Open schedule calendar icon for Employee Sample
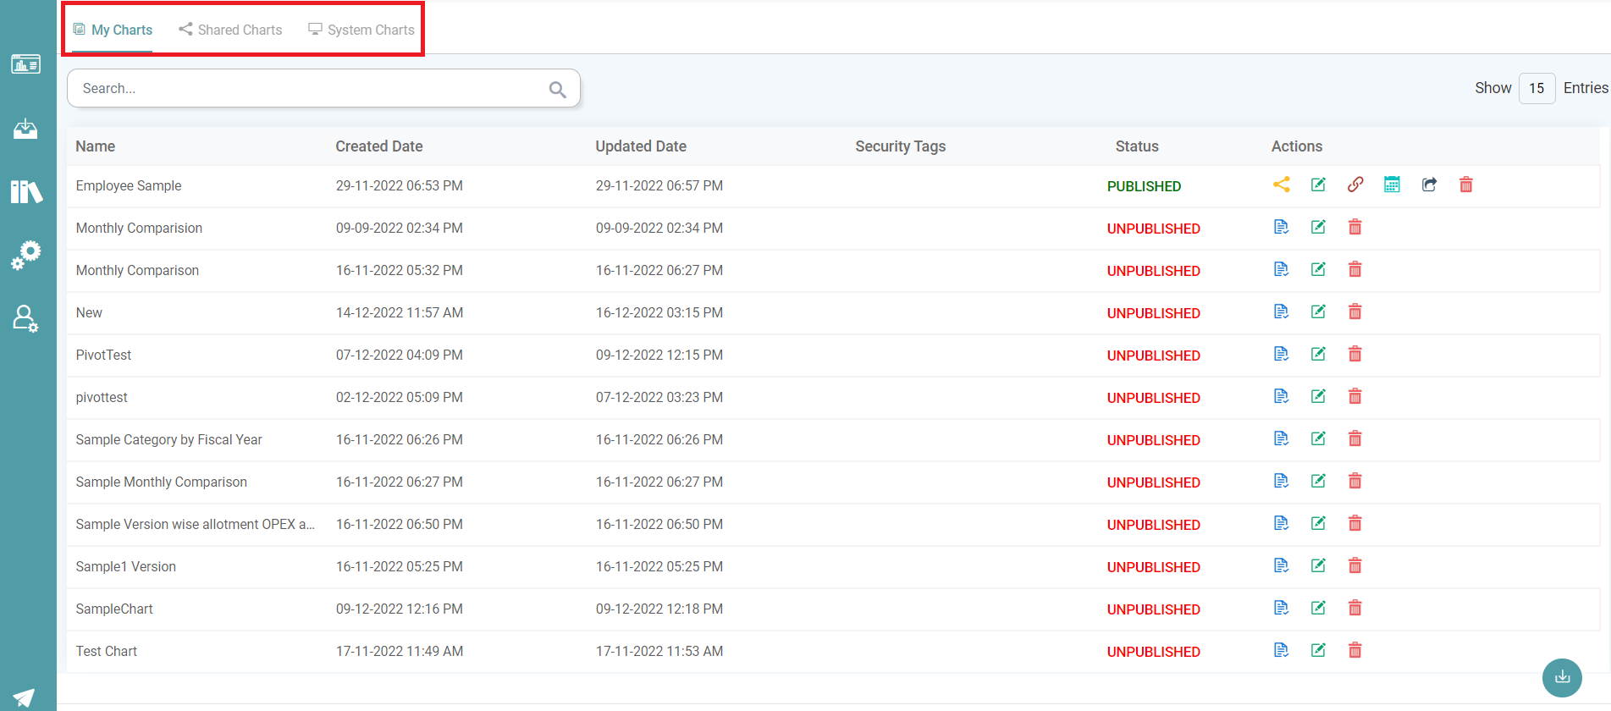The width and height of the screenshot is (1611, 711). (x=1392, y=185)
